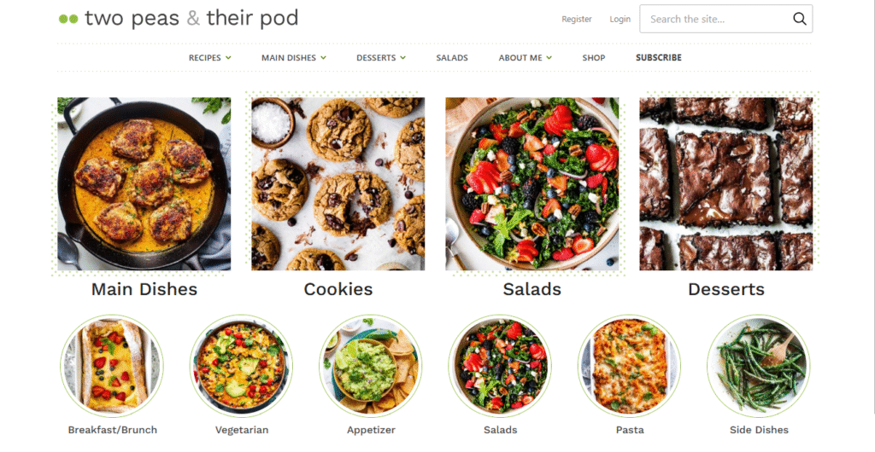Expand the Main Dishes dropdown menu
The width and height of the screenshot is (875, 452).
(294, 57)
